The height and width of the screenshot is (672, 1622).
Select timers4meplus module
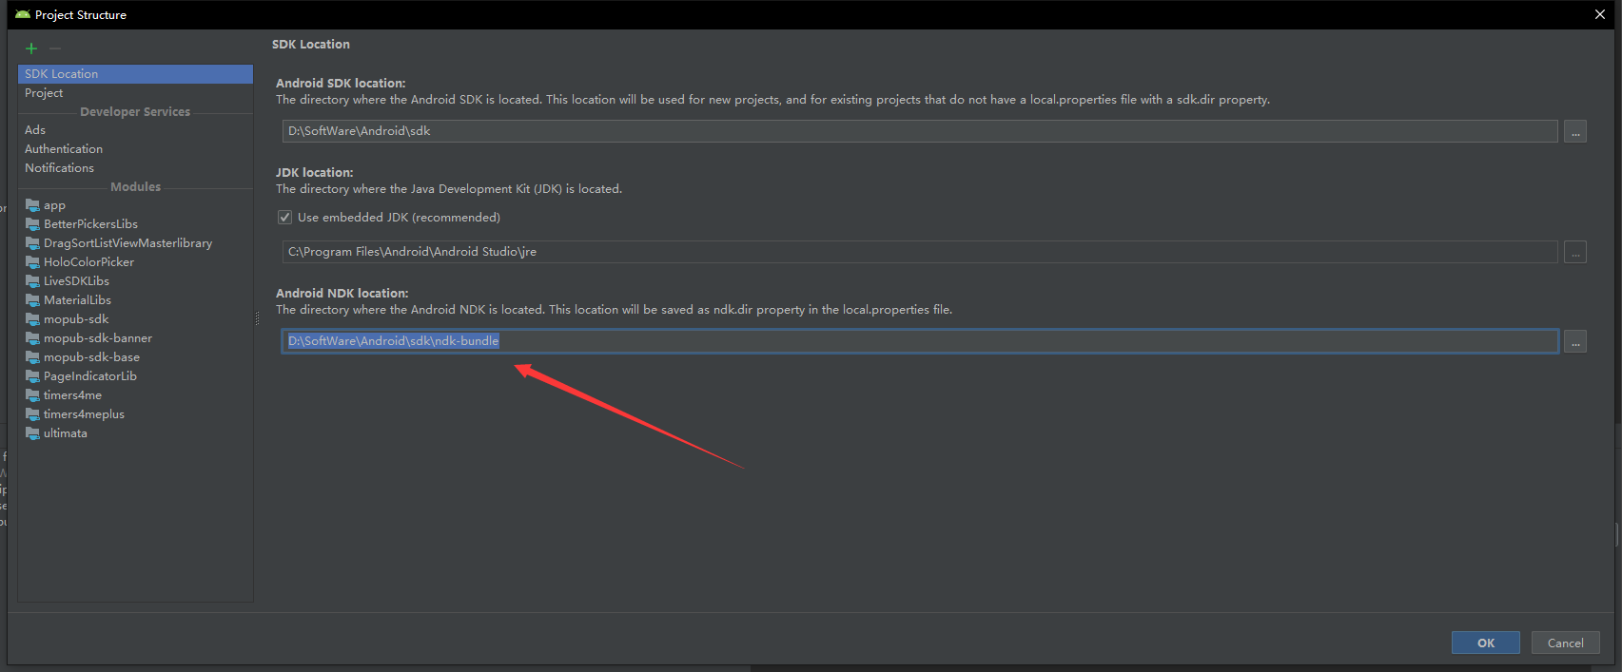pos(135,414)
